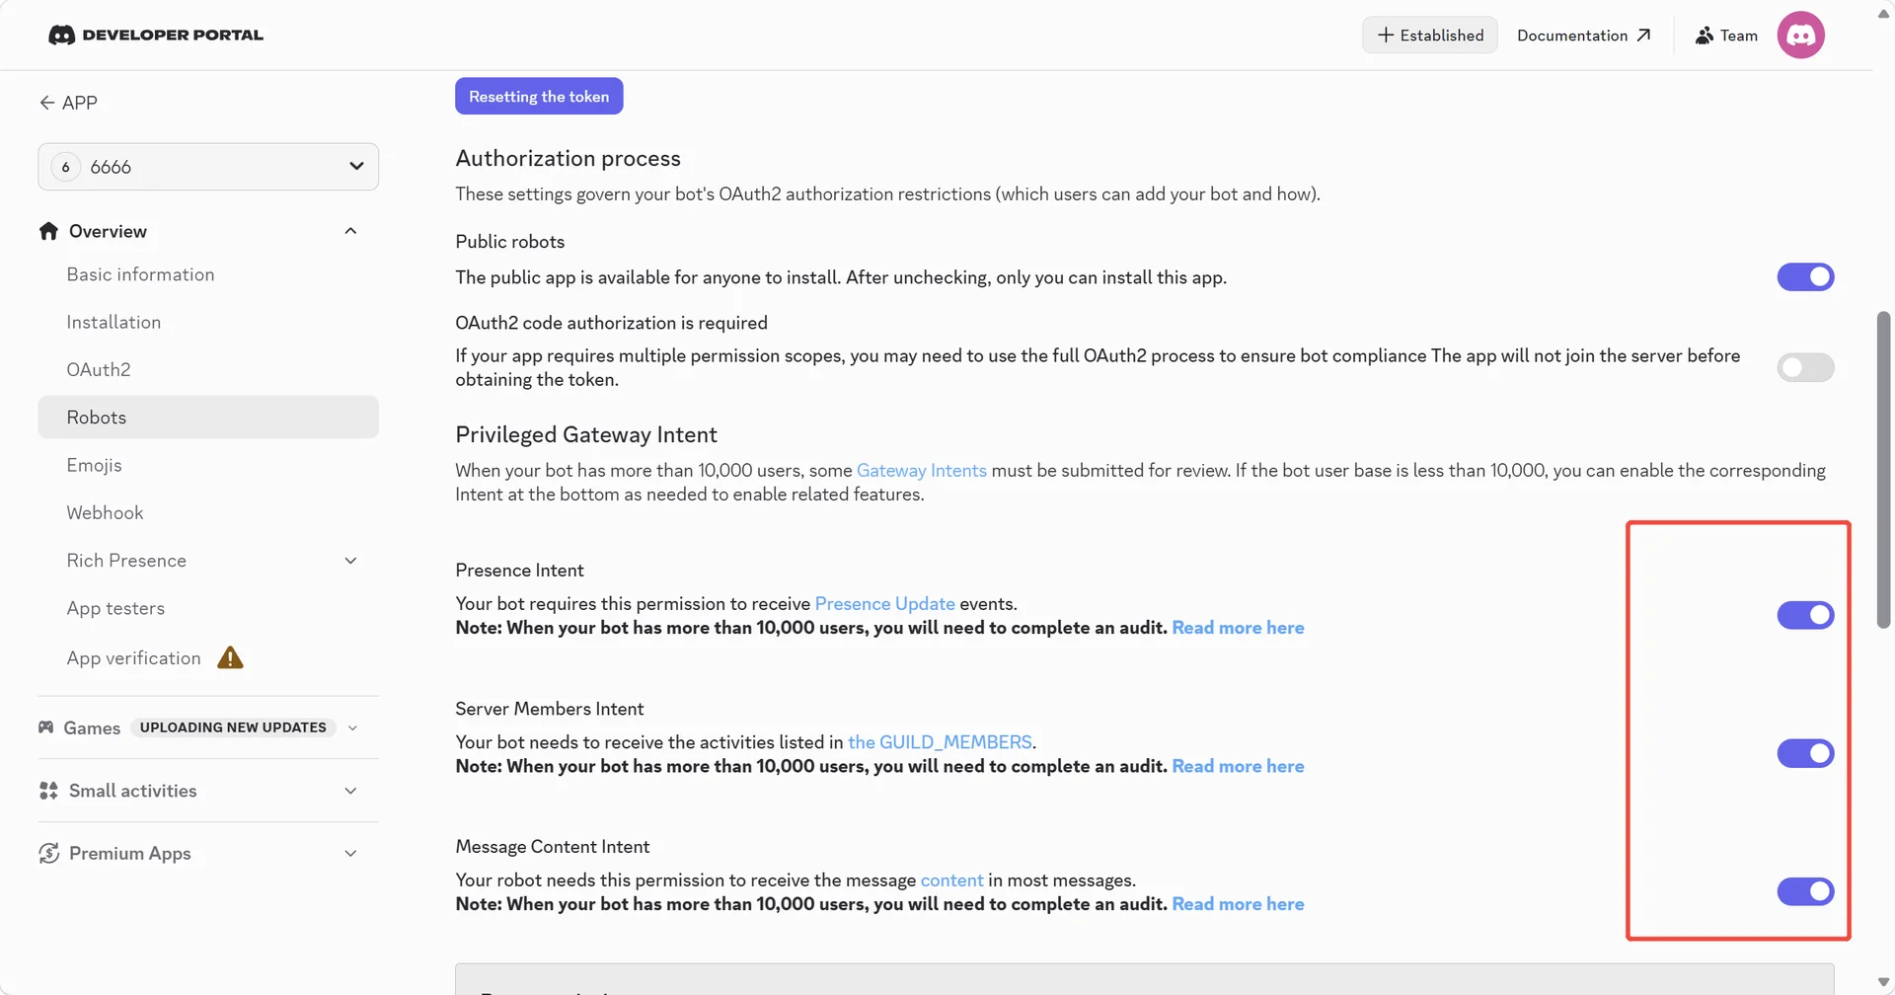The height and width of the screenshot is (995, 1895).
Task: Click the Games controller icon
Action: [x=46, y=727]
